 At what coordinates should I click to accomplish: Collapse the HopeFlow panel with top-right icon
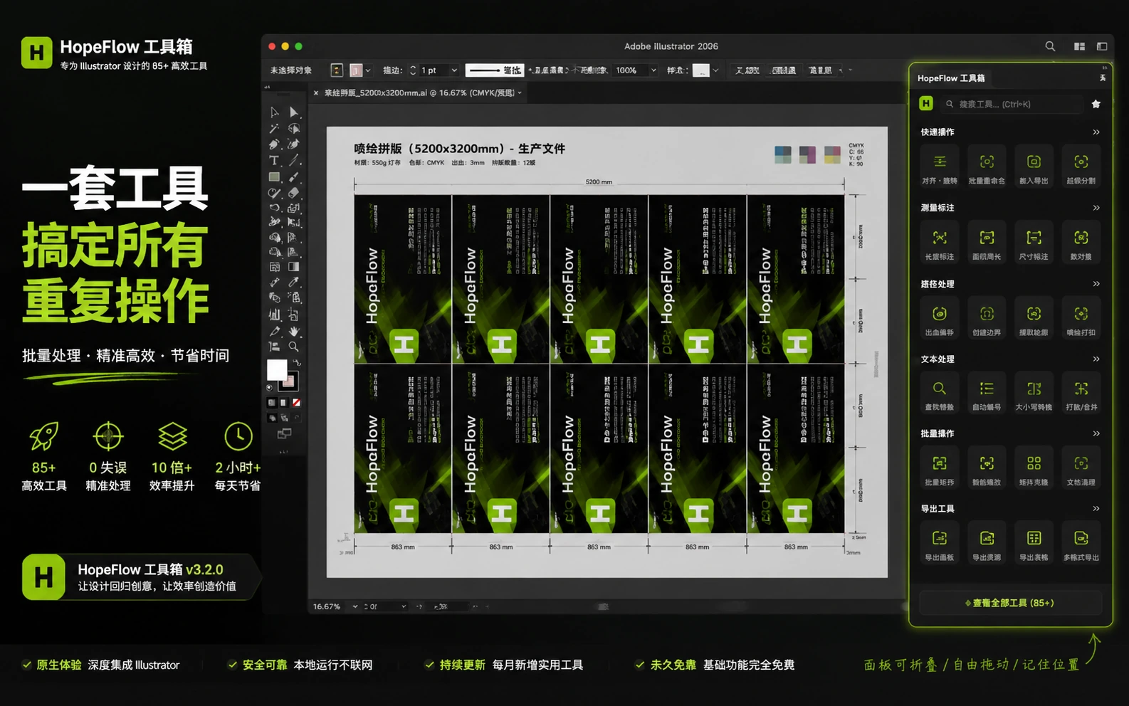[1103, 78]
